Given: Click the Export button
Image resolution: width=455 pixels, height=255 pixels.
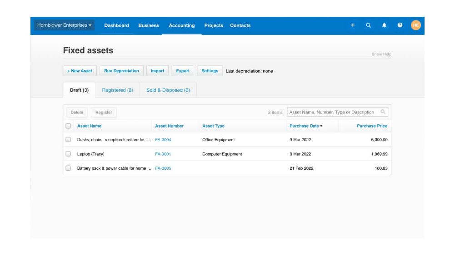Looking at the screenshot, I should coord(183,71).
